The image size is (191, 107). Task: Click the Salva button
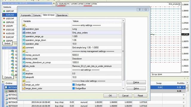click(x=136, y=88)
